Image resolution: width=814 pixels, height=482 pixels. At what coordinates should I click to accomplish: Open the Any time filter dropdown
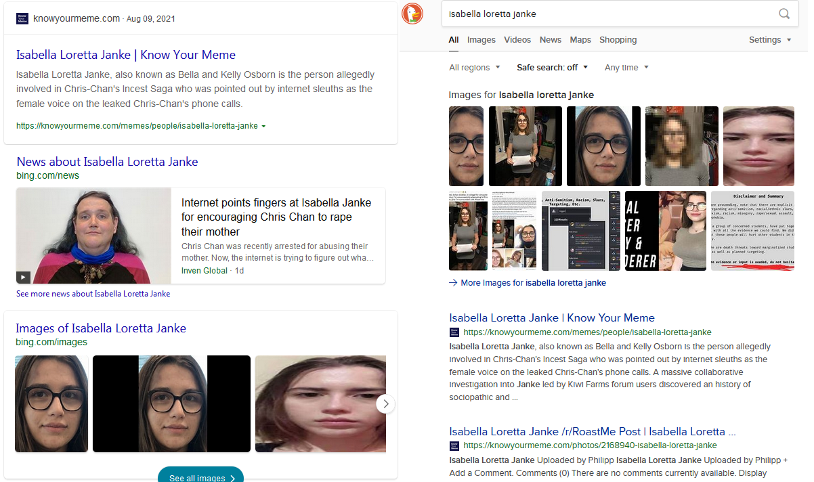626,68
